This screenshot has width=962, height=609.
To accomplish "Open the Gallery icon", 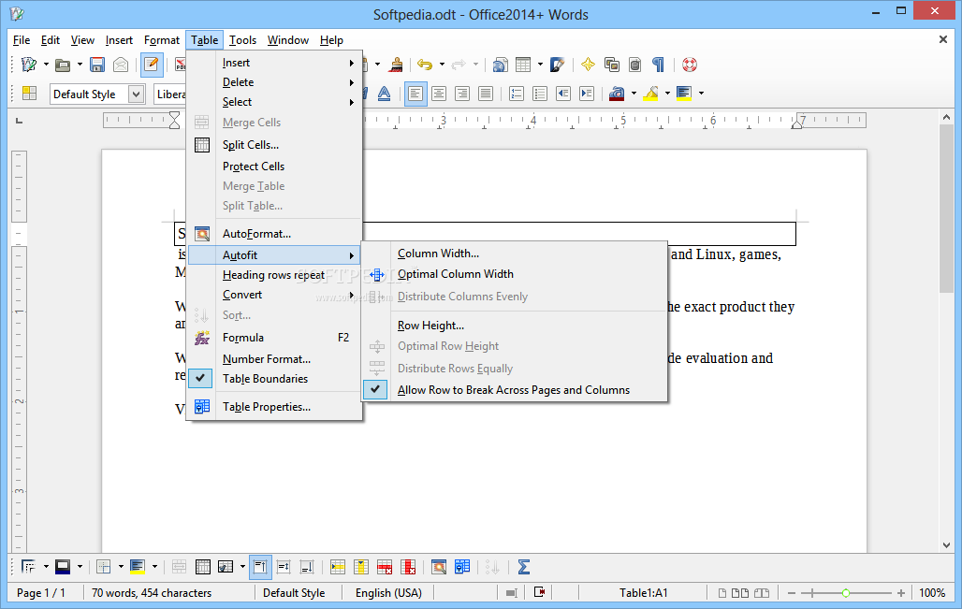I will pos(612,65).
